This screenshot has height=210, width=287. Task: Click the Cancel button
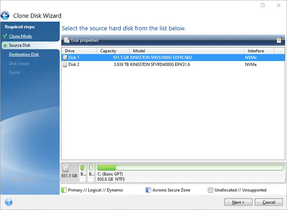click(269, 202)
